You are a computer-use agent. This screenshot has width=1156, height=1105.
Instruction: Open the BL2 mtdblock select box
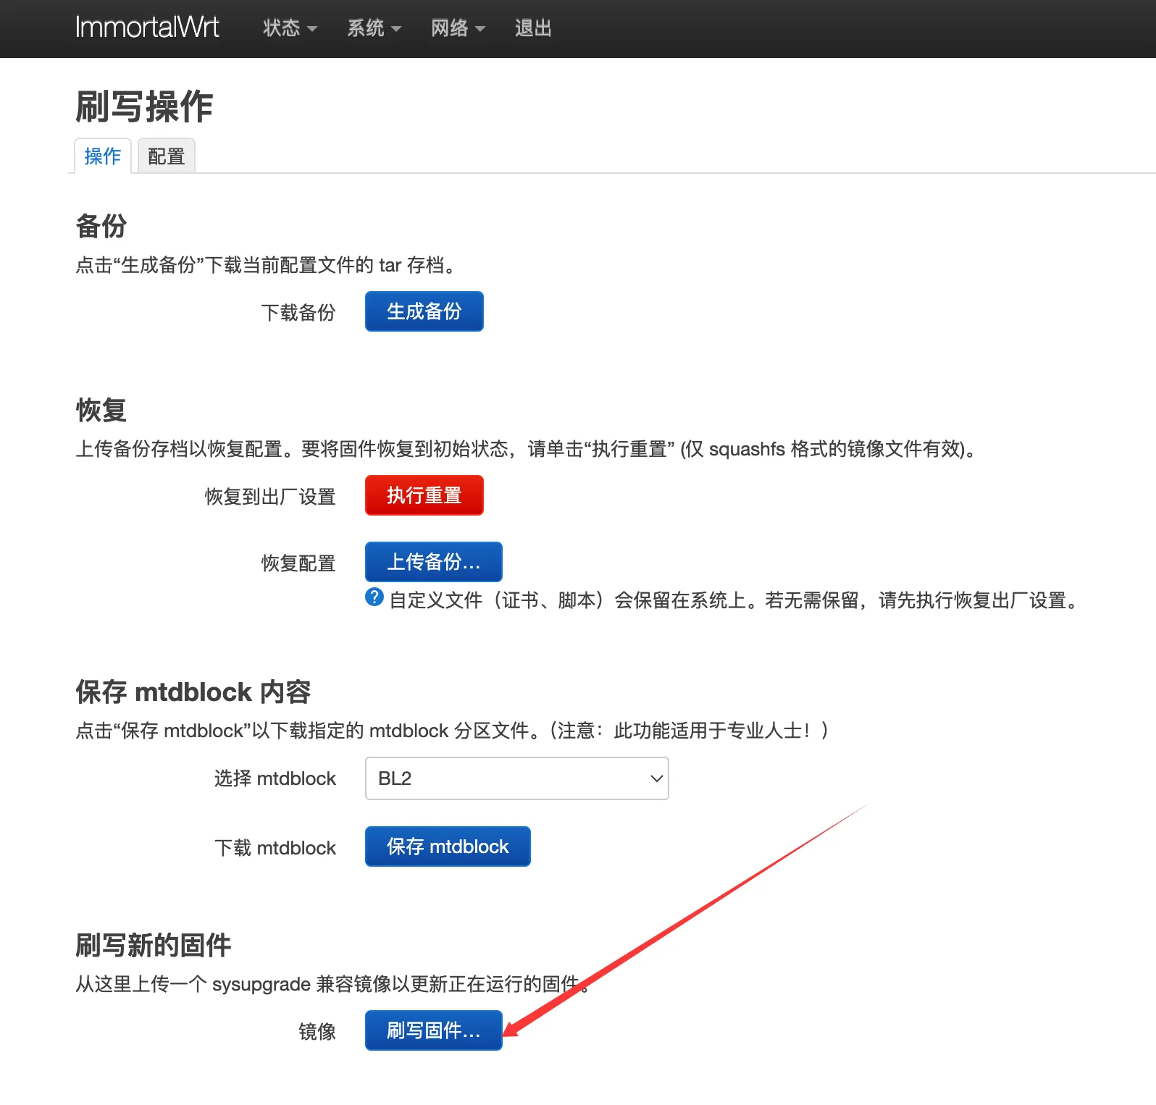517,778
